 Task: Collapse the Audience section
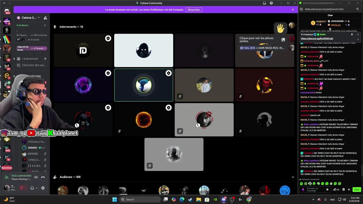(293, 177)
